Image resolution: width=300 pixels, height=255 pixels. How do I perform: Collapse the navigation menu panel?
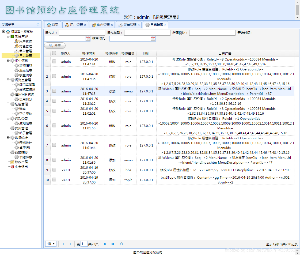(x=37, y=24)
